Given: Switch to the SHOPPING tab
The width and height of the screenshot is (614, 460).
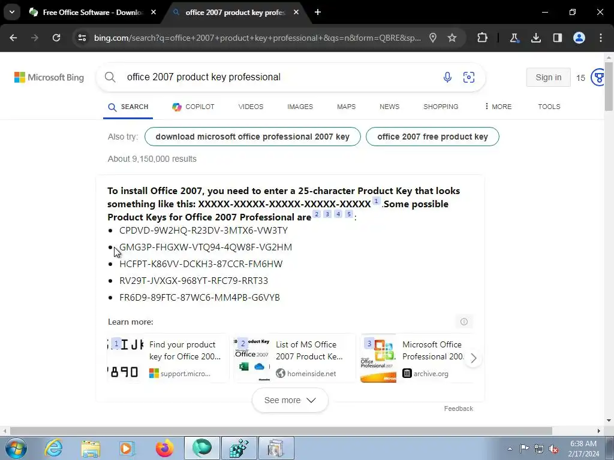Looking at the screenshot, I should coord(441,107).
